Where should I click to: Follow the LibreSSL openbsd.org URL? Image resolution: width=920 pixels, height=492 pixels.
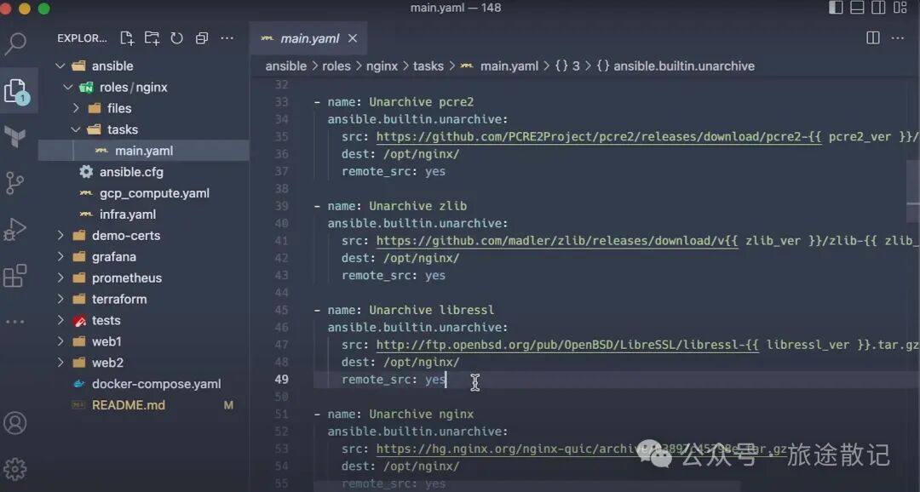point(567,345)
